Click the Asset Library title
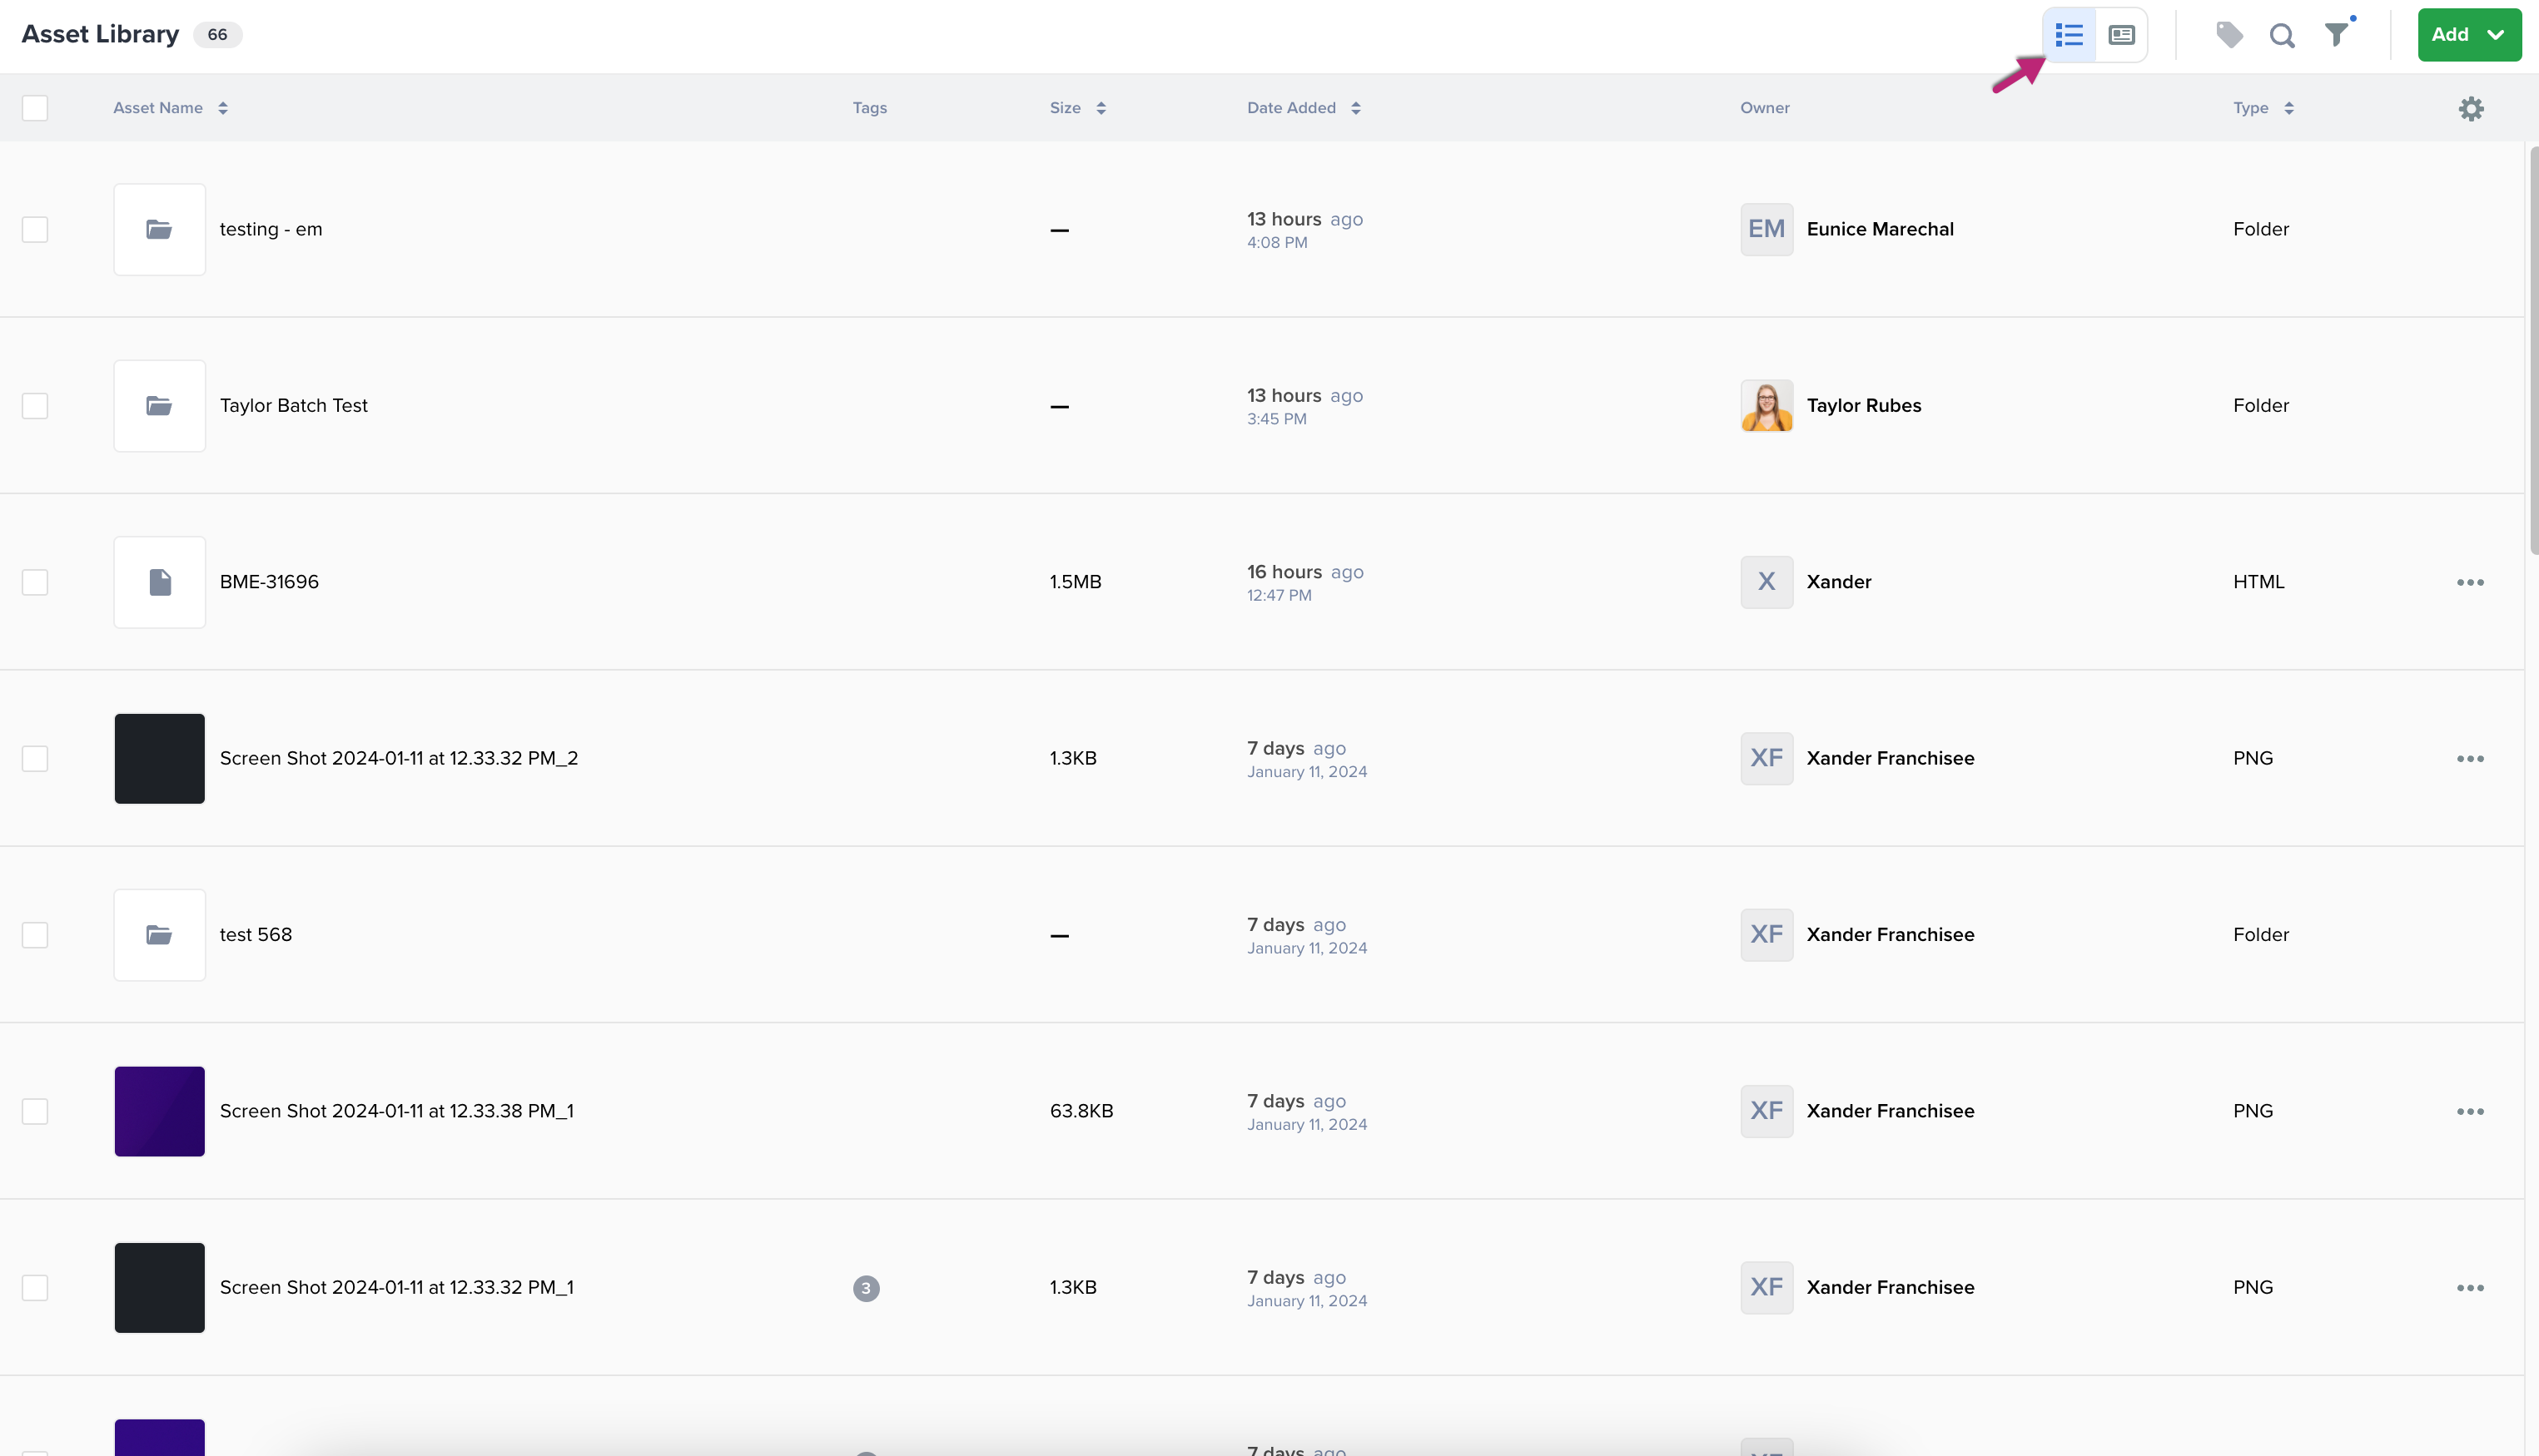 coord(100,35)
